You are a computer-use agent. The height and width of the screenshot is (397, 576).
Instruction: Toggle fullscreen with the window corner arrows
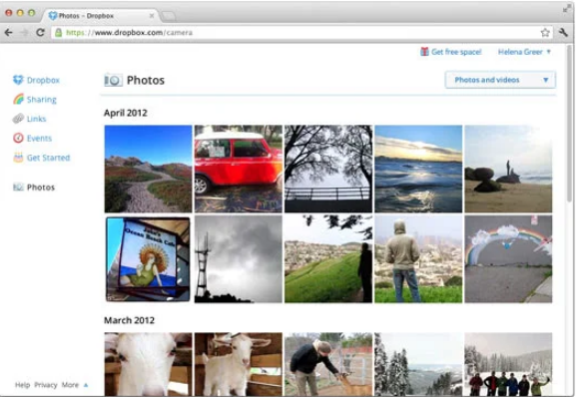(x=566, y=9)
